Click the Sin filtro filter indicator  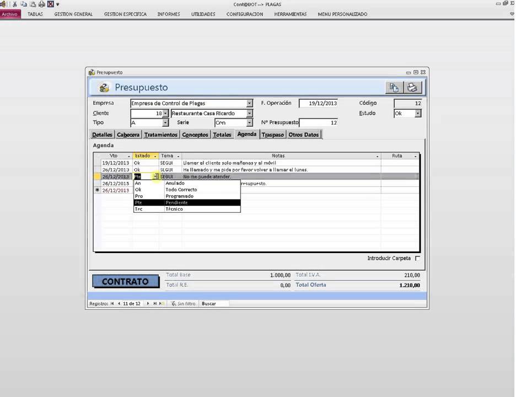pyautogui.click(x=183, y=303)
